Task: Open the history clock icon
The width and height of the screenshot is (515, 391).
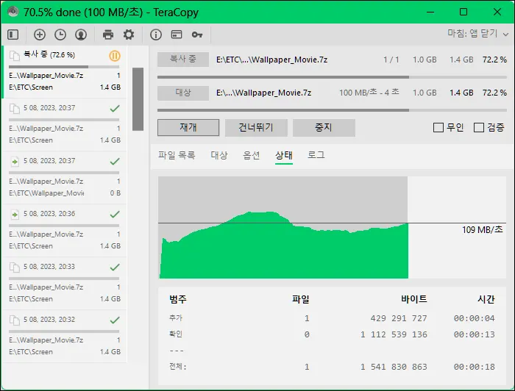Action: pos(60,35)
